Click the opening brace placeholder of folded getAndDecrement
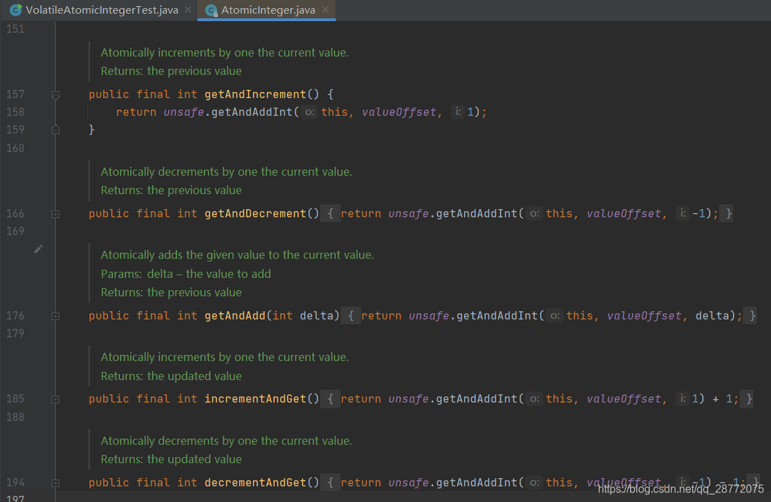 [x=330, y=213]
